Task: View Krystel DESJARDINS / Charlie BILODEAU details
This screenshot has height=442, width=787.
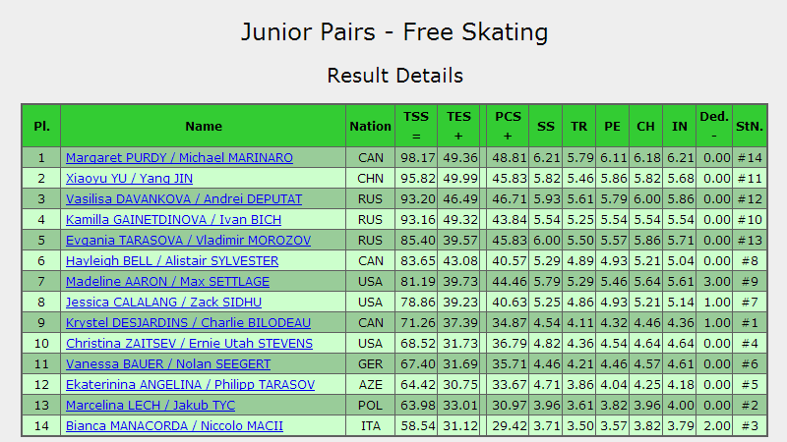Action: point(188,323)
